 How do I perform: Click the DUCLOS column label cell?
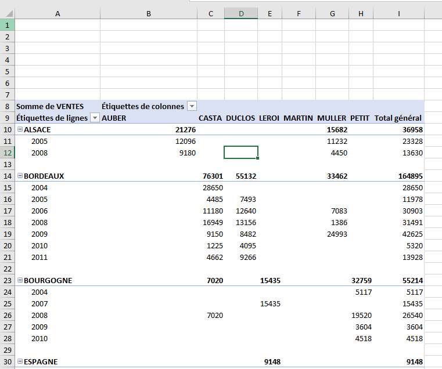coord(240,118)
